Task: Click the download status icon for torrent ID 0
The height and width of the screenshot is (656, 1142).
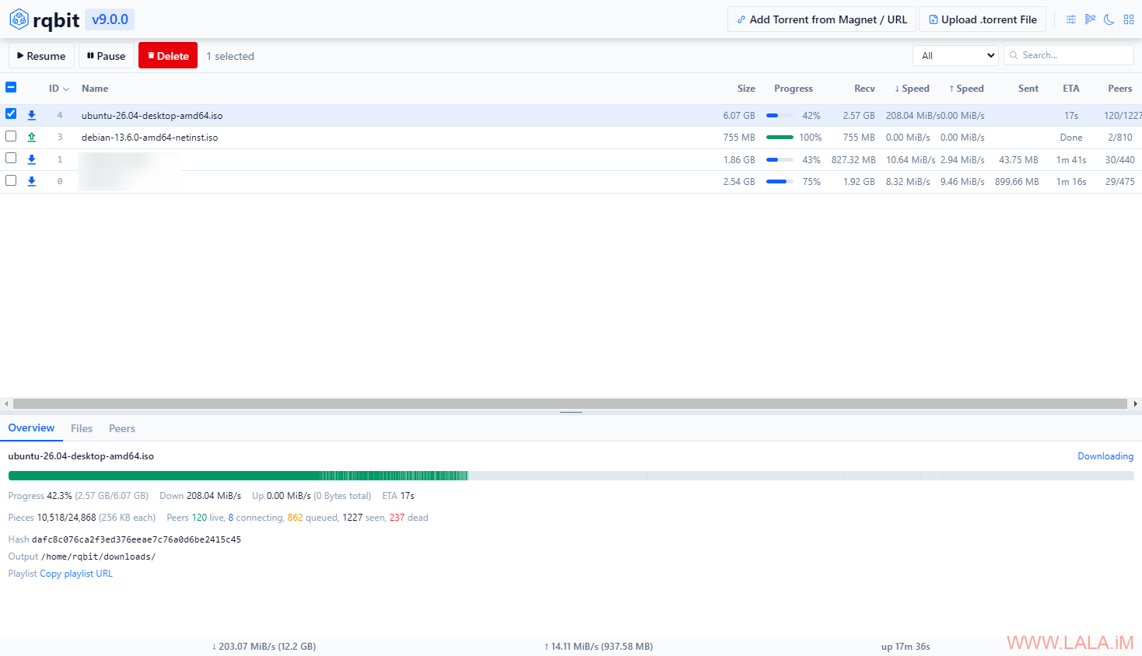Action: (32, 181)
